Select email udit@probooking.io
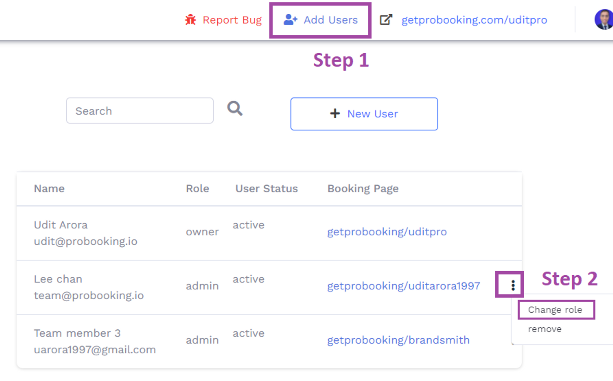 [x=86, y=241]
